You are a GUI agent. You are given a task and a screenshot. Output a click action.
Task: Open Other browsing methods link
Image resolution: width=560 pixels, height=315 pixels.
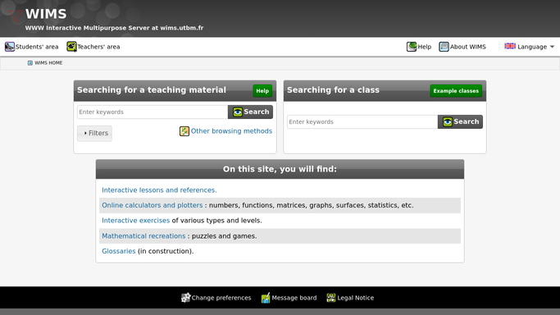[x=231, y=131]
